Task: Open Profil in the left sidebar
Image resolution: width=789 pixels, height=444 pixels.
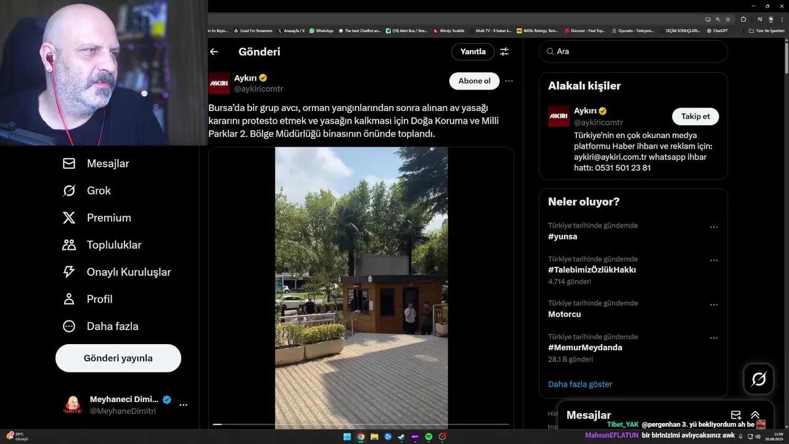Action: (x=87, y=299)
